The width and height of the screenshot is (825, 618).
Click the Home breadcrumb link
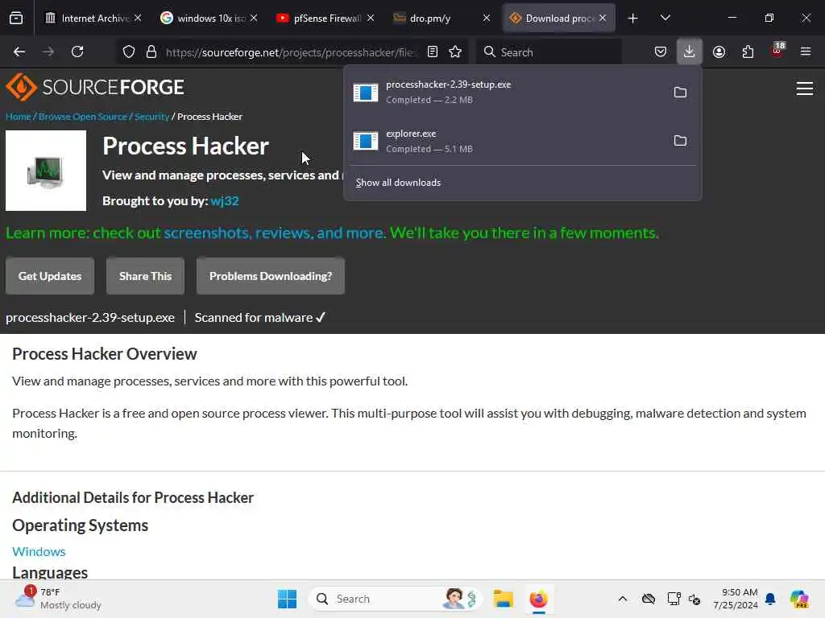(19, 117)
